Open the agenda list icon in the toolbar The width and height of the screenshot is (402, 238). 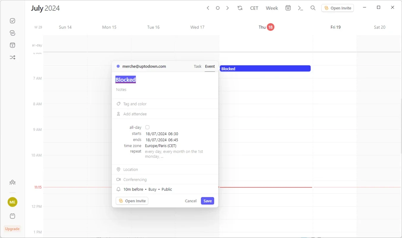(x=288, y=8)
